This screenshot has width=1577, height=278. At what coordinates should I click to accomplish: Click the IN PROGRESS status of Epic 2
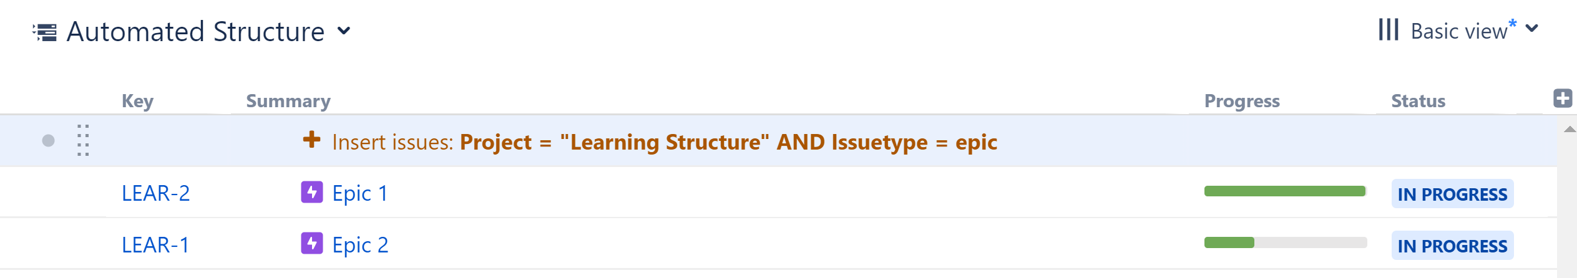click(x=1452, y=246)
